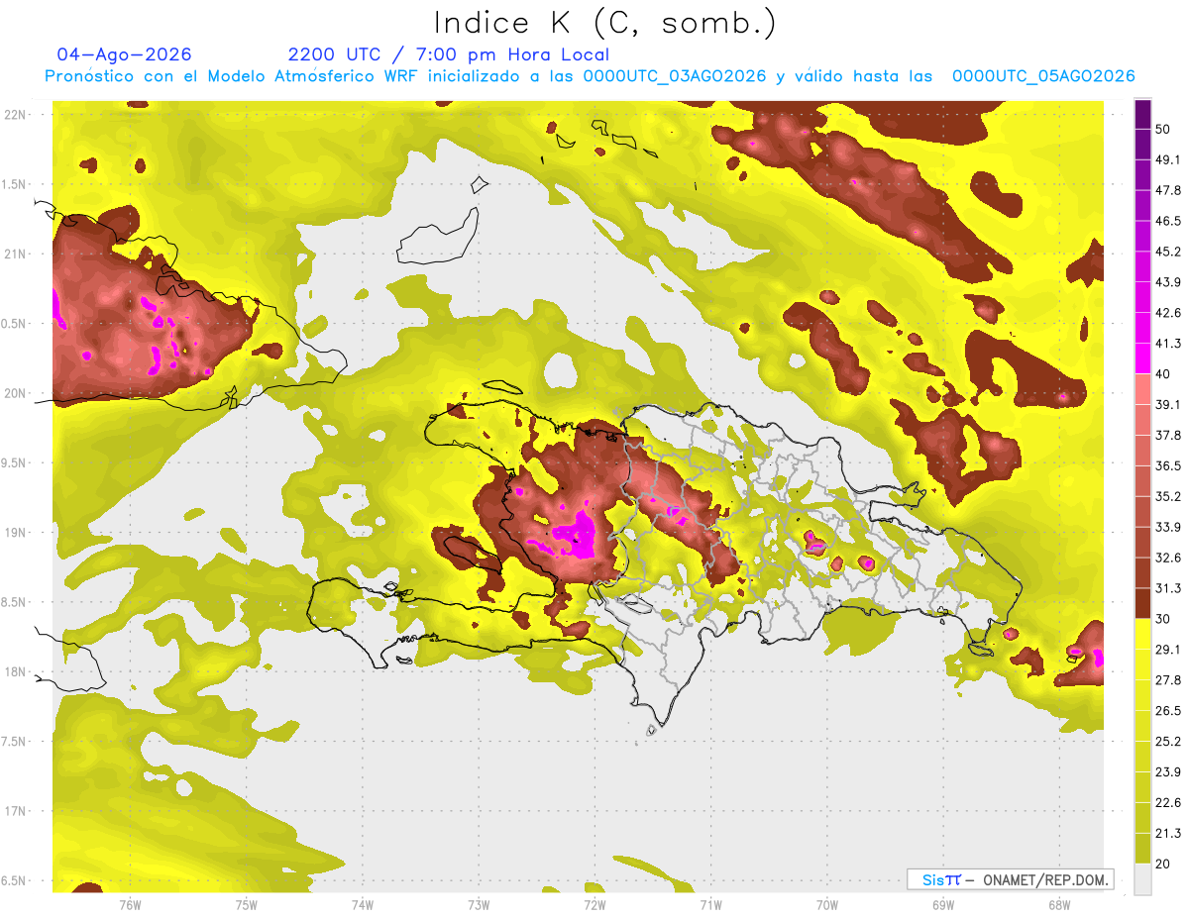
Task: Click the '68W' longitude label
Action: [x=1058, y=904]
